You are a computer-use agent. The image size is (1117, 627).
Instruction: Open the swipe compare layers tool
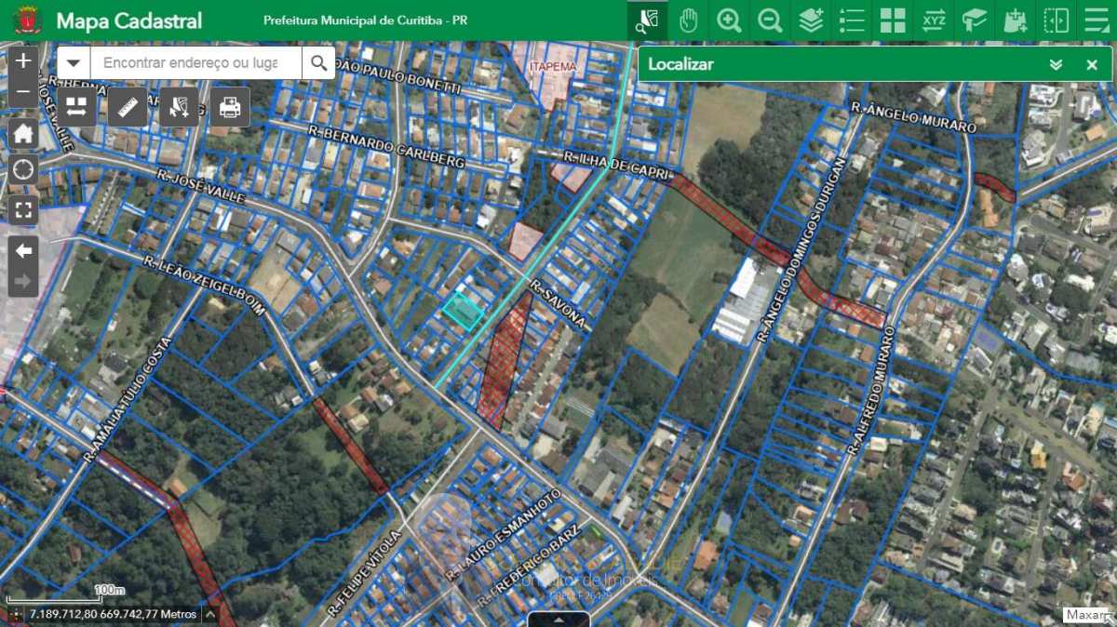point(1056,20)
